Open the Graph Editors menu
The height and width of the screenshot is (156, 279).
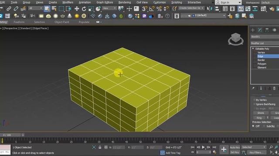tap(105, 2)
